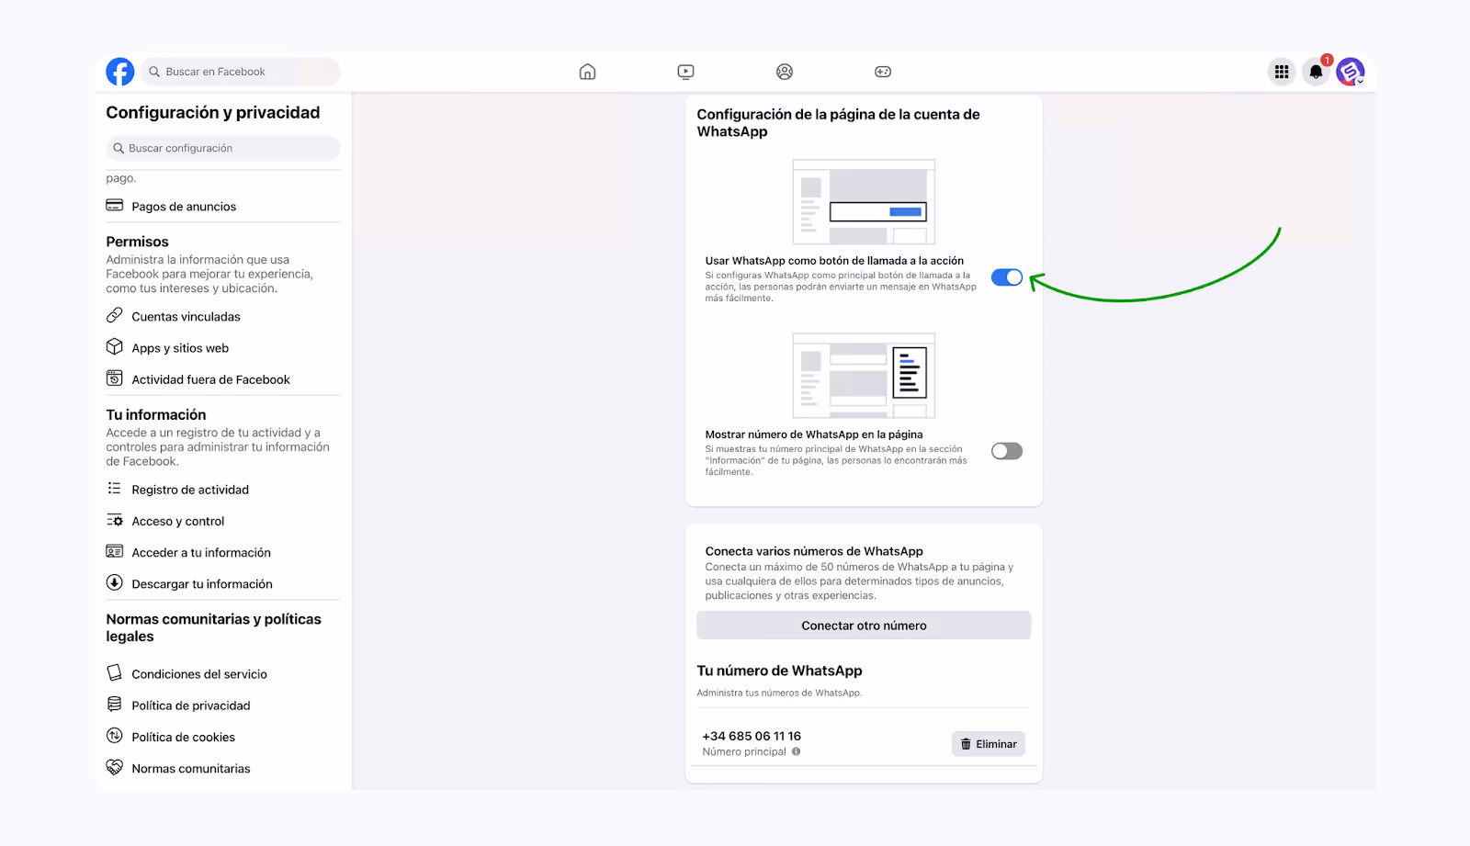Screen dimensions: 1470x846
Task: Focus the Buscar configuración search field
Action: click(x=223, y=148)
